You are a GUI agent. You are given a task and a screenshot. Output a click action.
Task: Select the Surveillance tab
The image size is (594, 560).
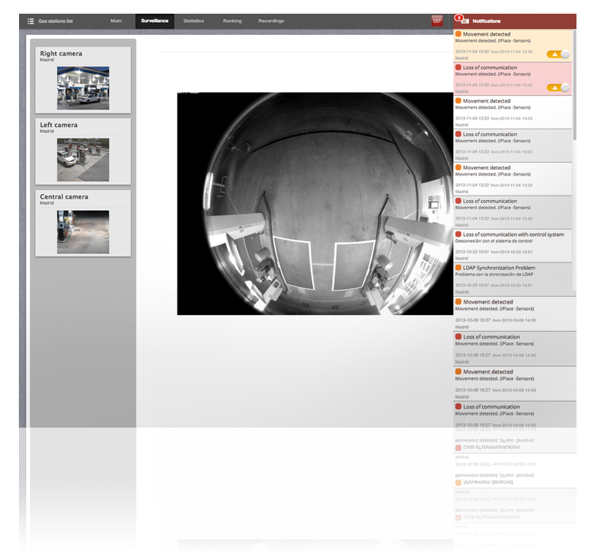155,21
